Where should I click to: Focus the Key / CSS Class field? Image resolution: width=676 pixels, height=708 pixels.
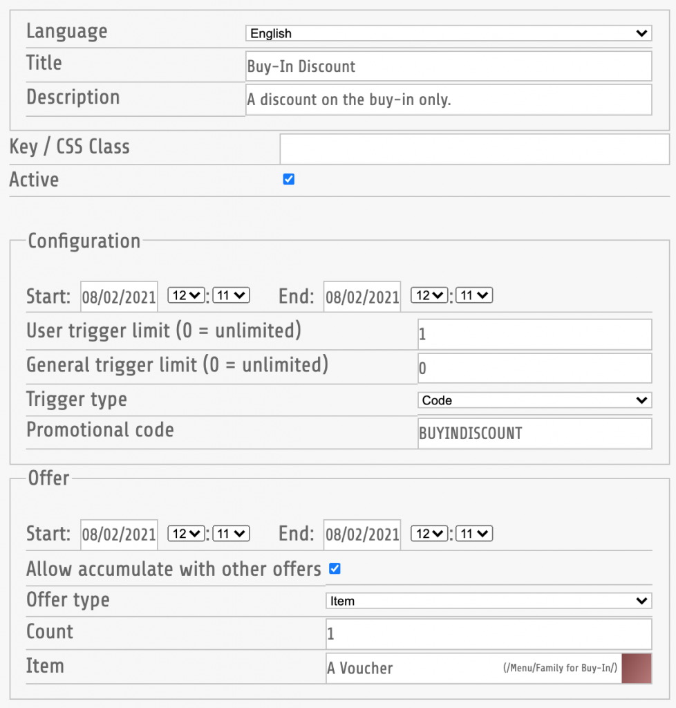(474, 149)
